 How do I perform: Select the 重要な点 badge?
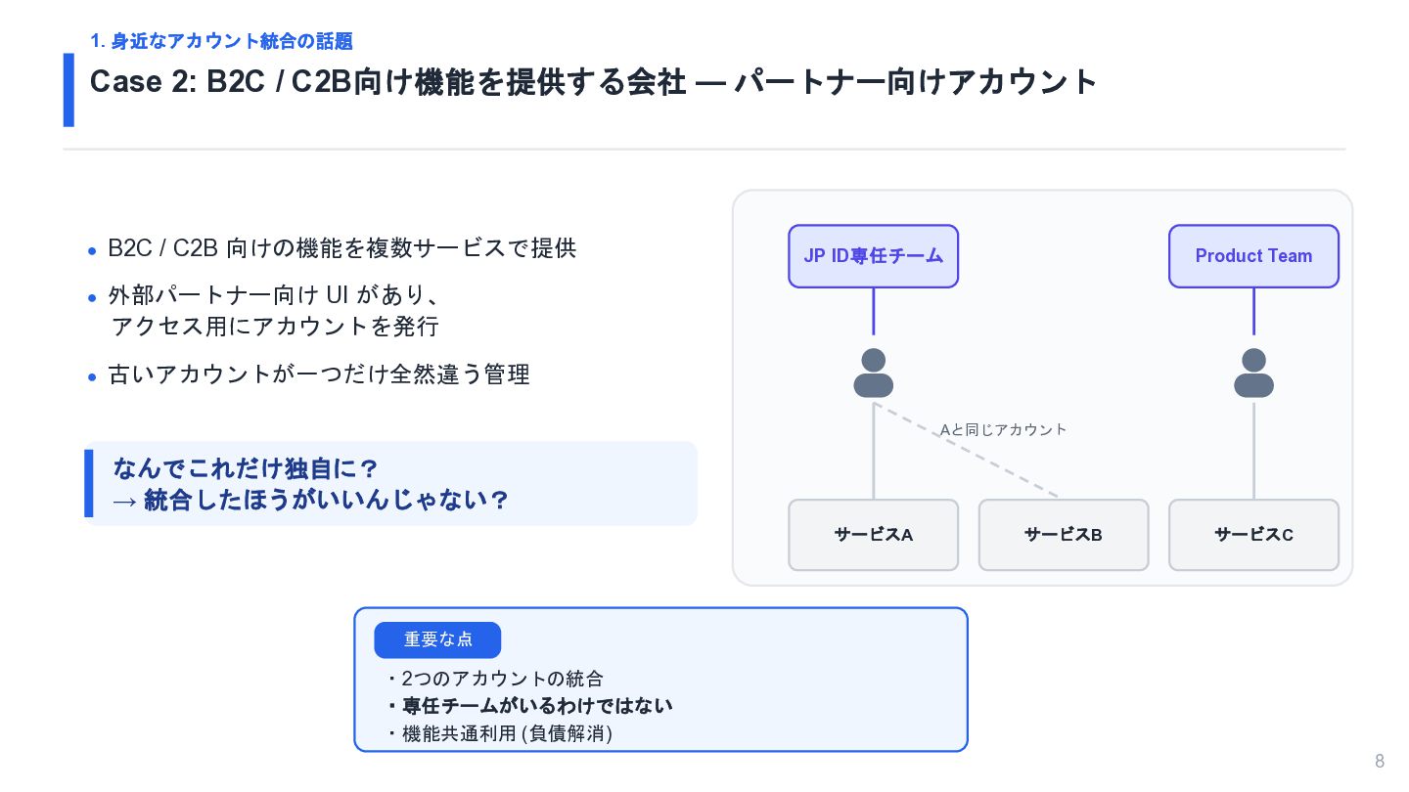click(437, 639)
